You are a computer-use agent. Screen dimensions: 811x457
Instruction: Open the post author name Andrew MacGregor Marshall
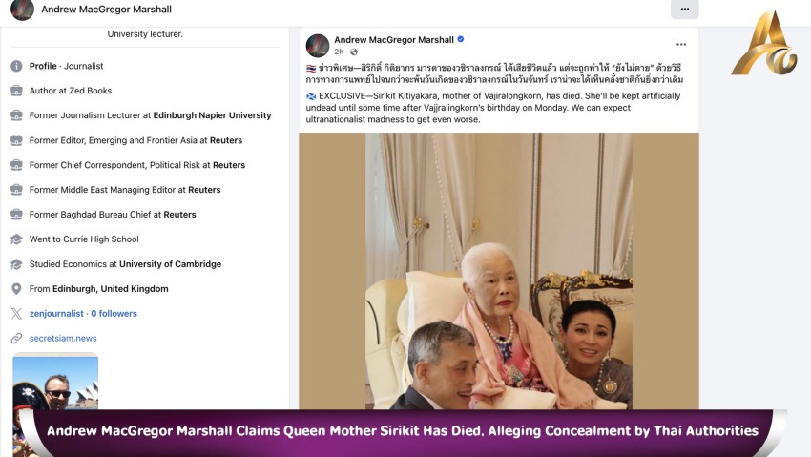coord(394,39)
